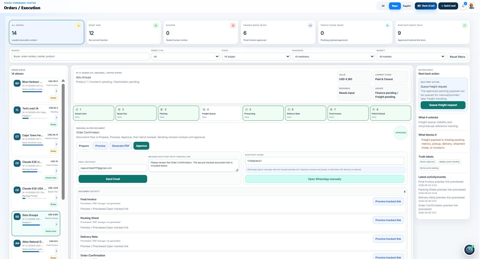The height and width of the screenshot is (259, 480).
Task: Open Test Lead 1A order via arrow icon
Action: click(x=56, y=118)
